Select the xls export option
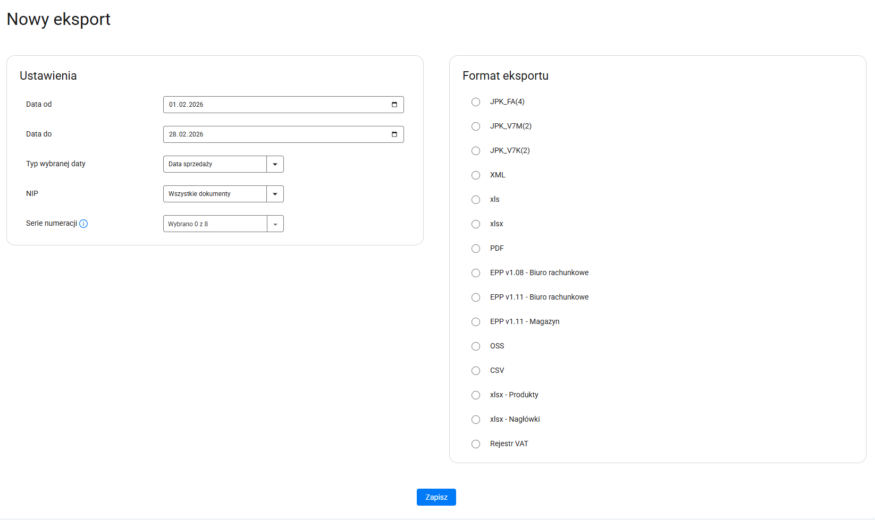This screenshot has height=520, width=875. click(x=476, y=200)
